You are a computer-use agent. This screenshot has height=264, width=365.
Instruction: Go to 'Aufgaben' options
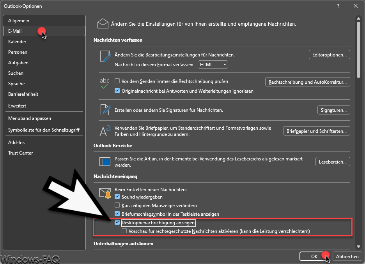tap(44, 63)
